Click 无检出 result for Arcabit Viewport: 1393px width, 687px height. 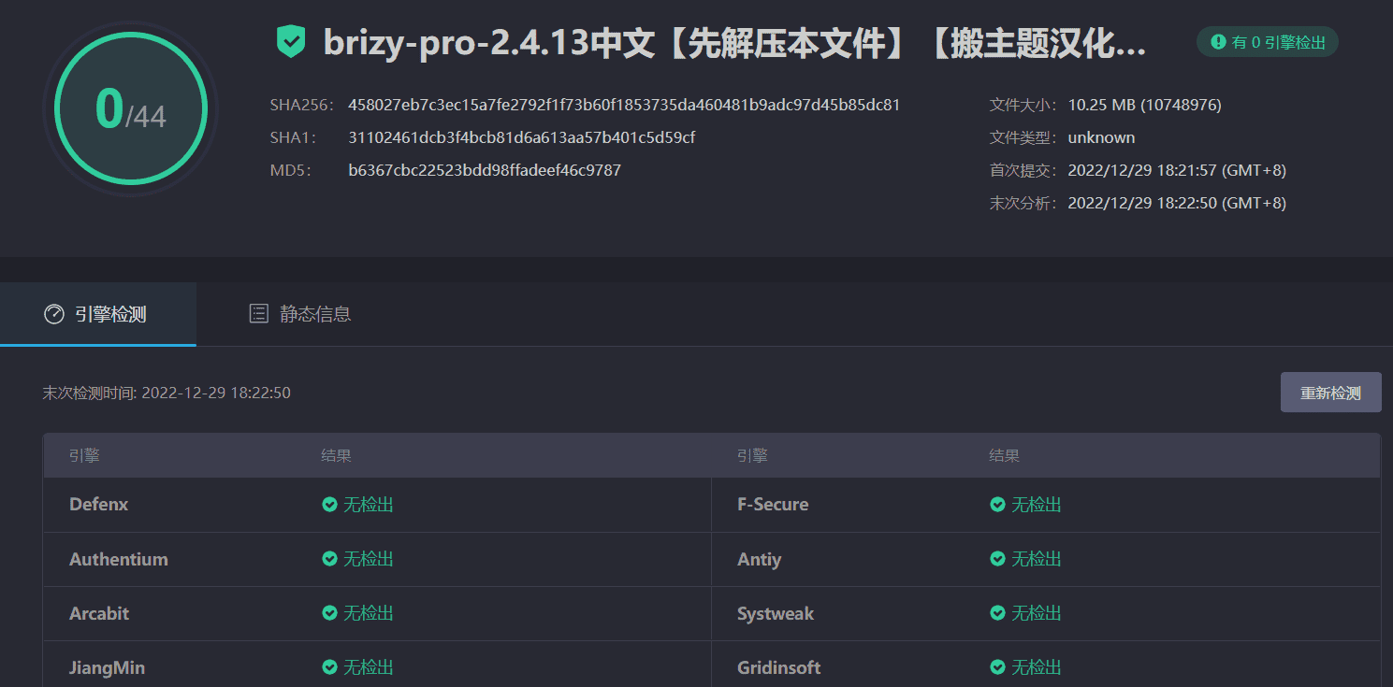coord(369,613)
